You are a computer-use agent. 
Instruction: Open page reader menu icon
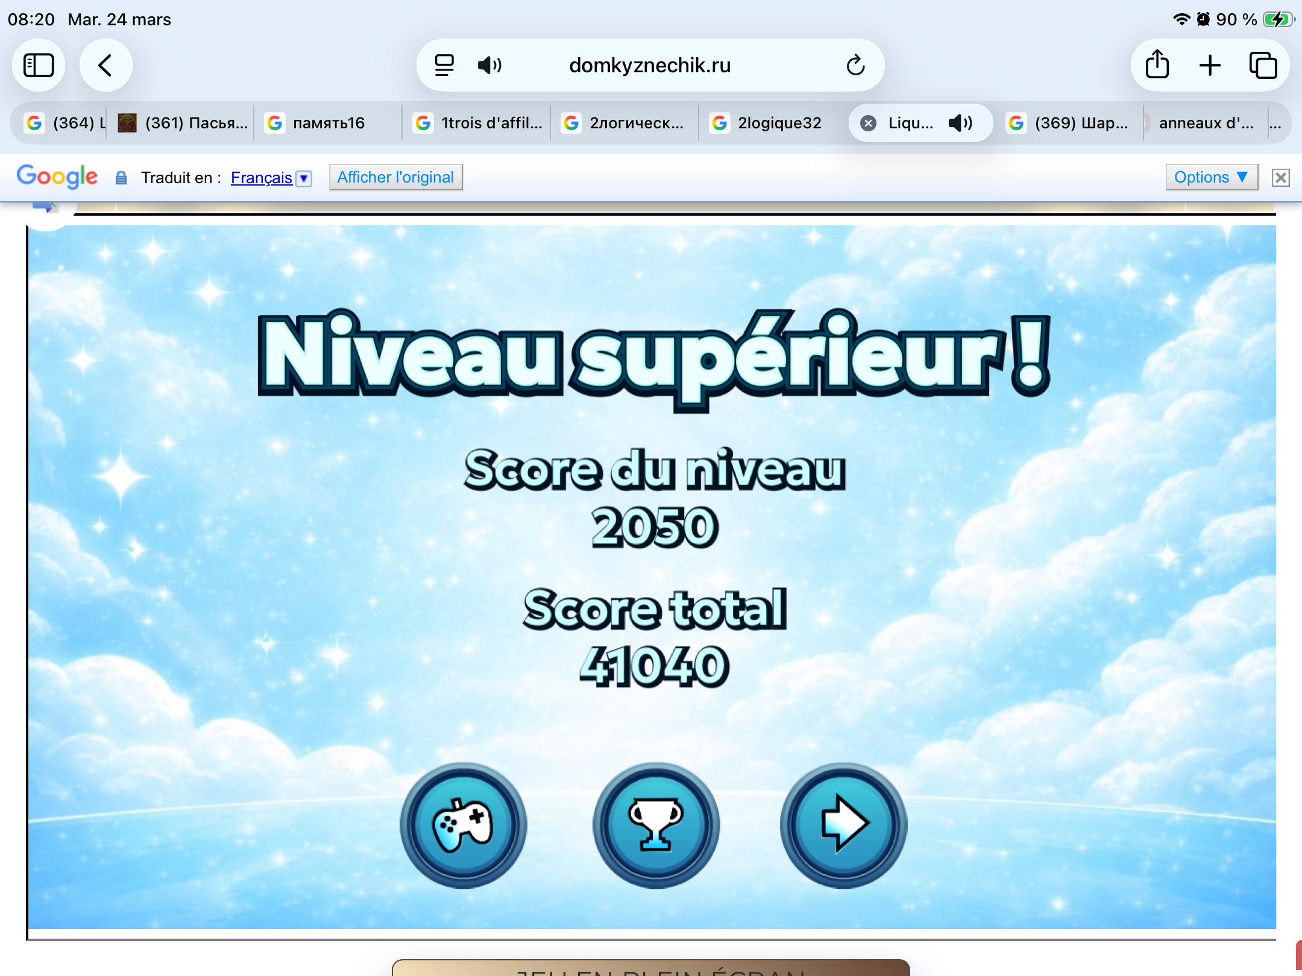pos(444,65)
